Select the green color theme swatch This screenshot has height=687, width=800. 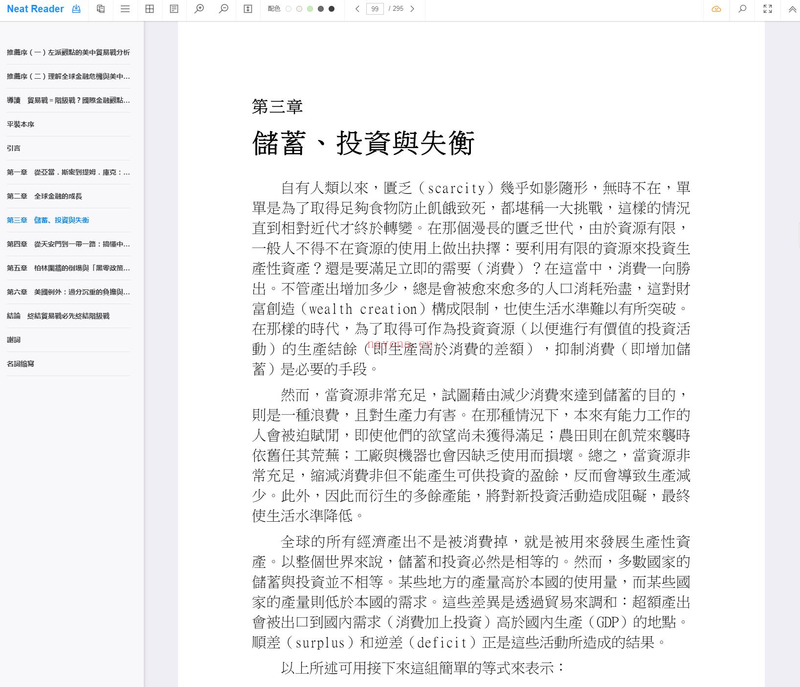tap(310, 9)
